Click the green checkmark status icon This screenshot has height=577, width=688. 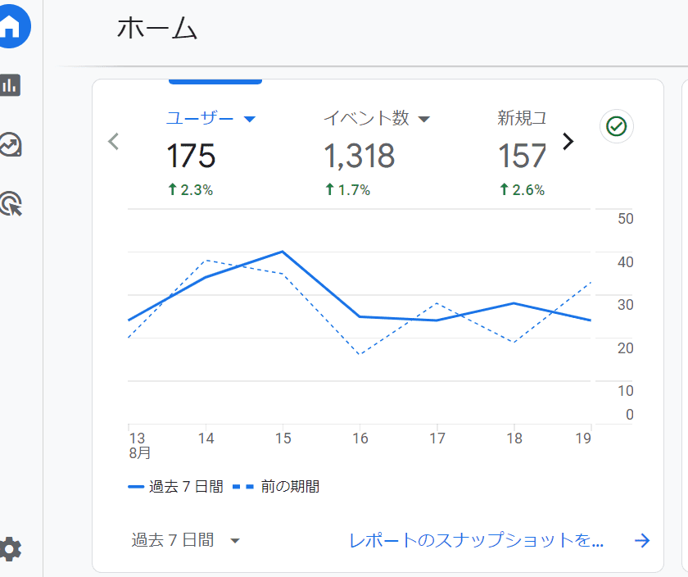(617, 126)
